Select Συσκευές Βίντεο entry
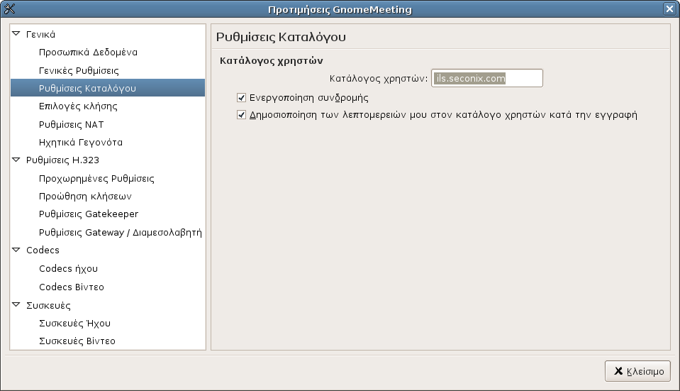Viewport: 680px width, 391px height. (77, 341)
